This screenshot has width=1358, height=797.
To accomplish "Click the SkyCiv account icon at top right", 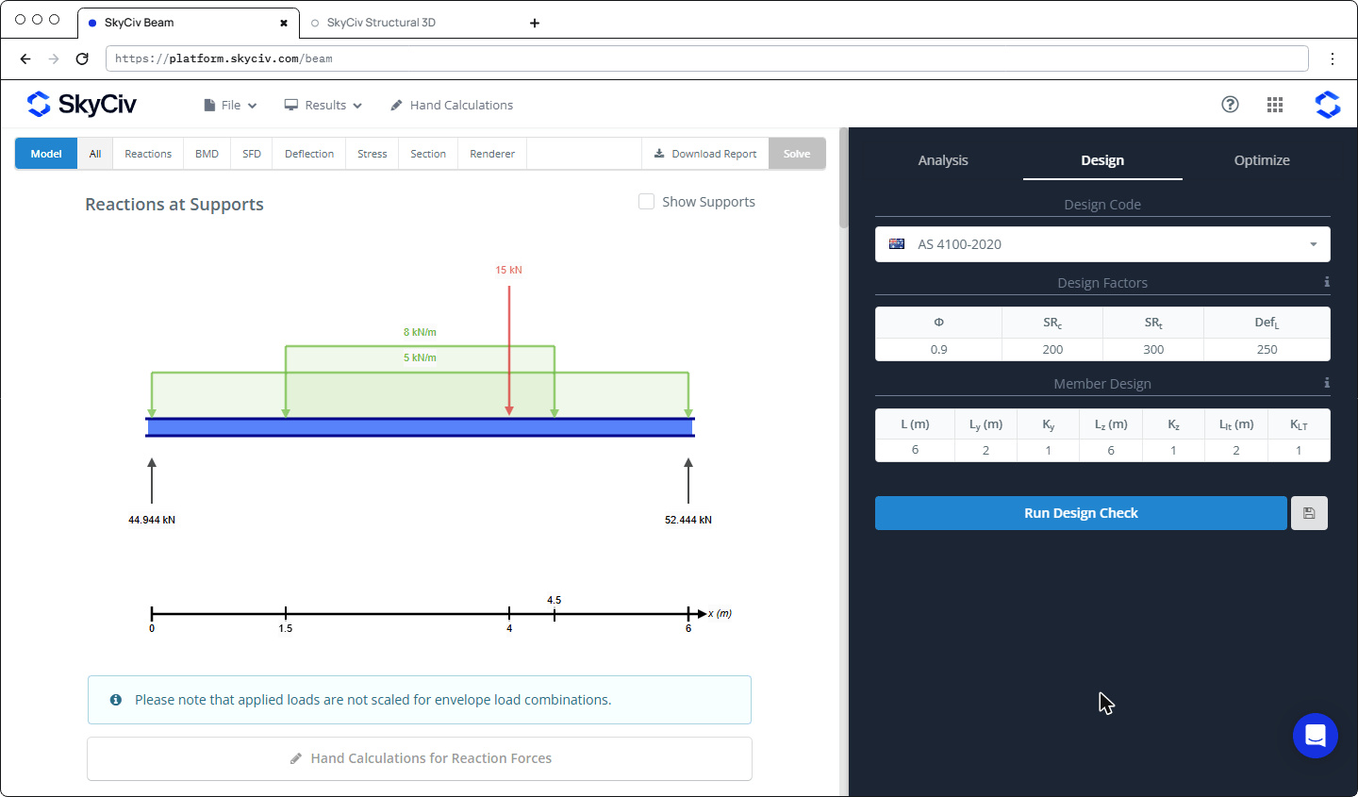I will pyautogui.click(x=1328, y=105).
